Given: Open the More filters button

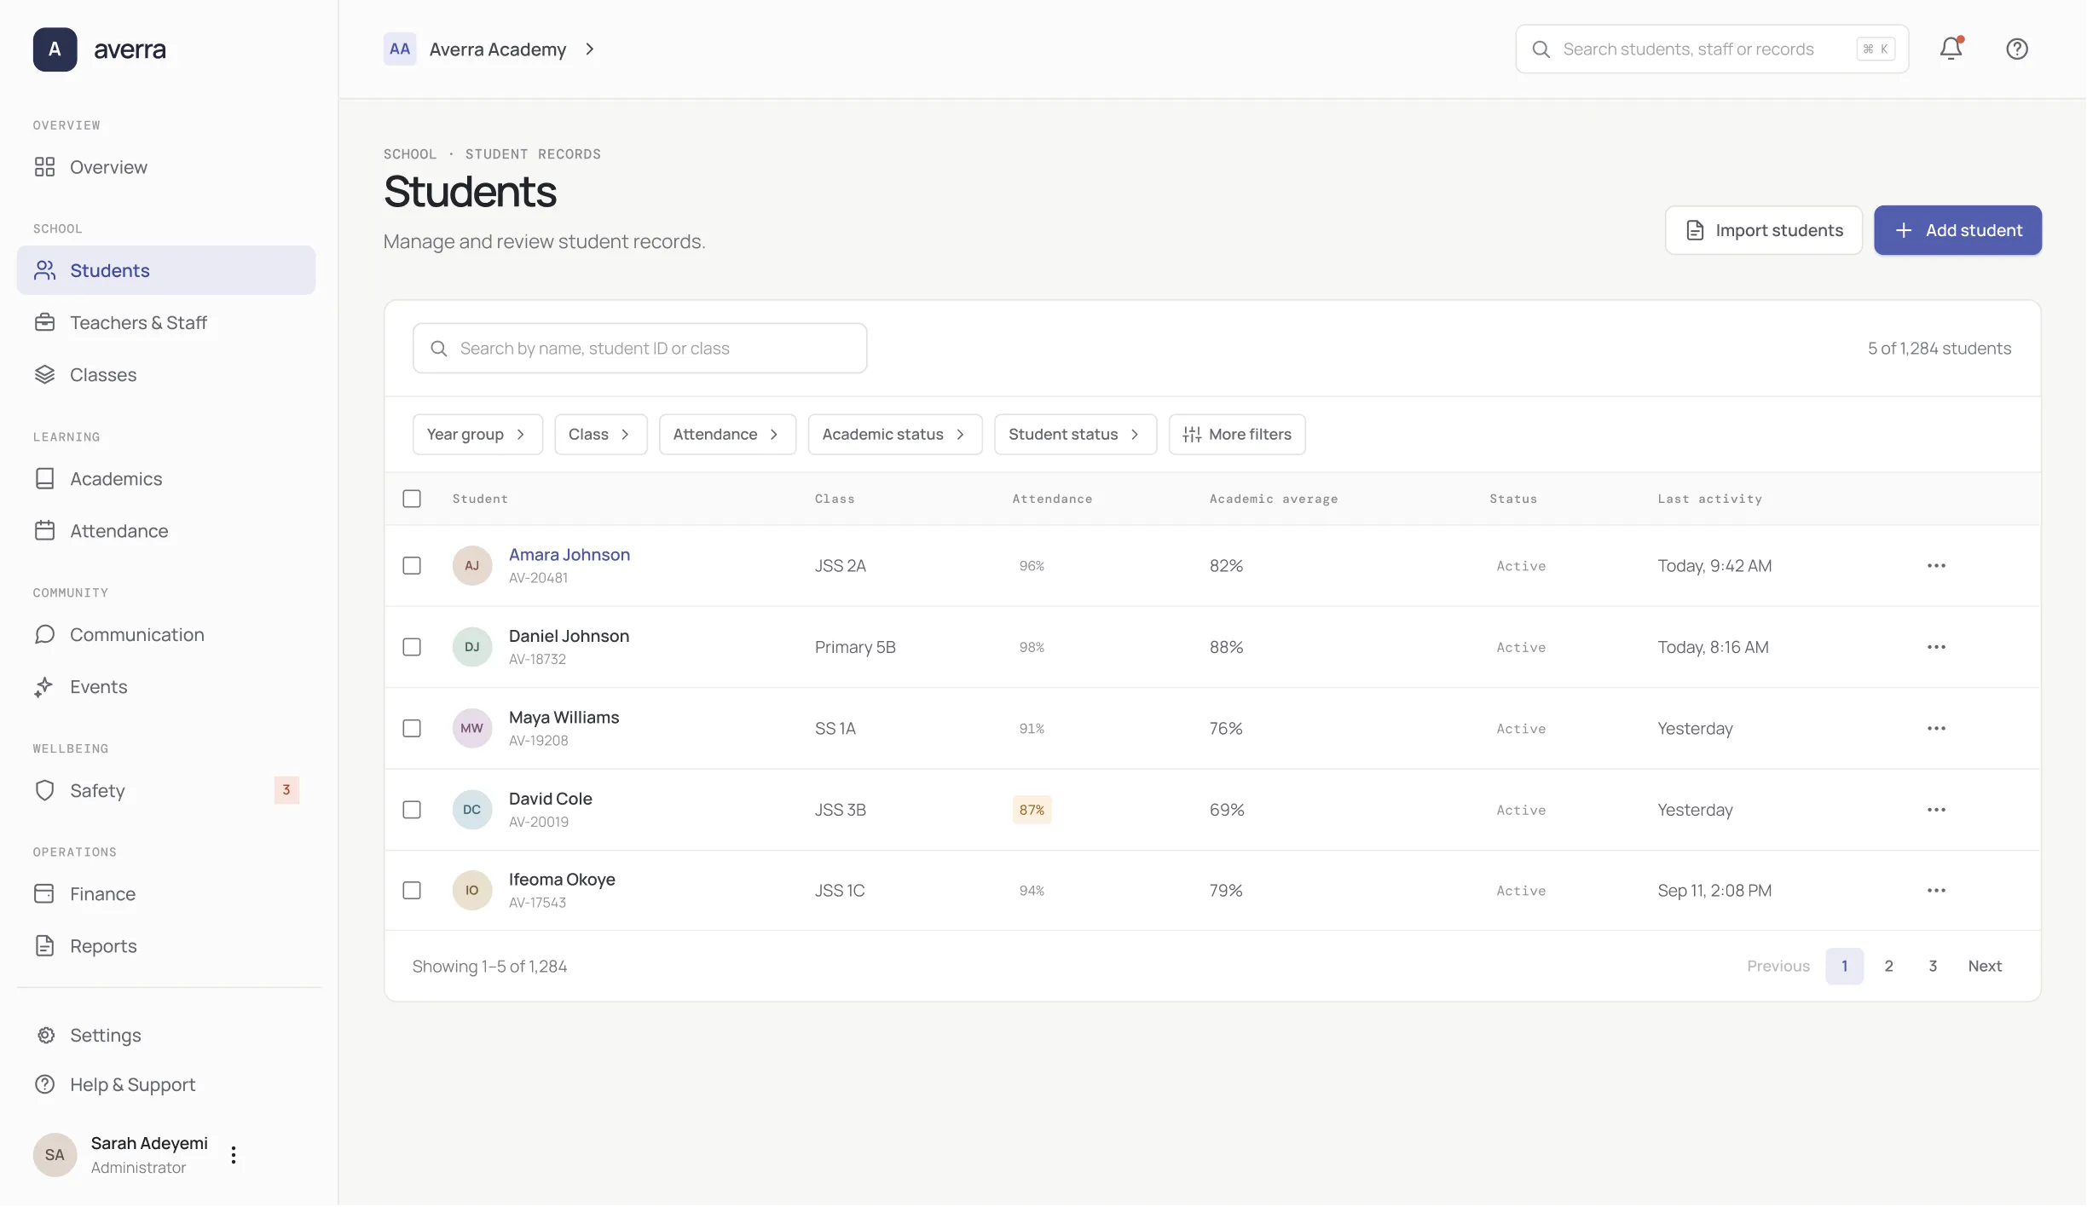Looking at the screenshot, I should pyautogui.click(x=1236, y=435).
